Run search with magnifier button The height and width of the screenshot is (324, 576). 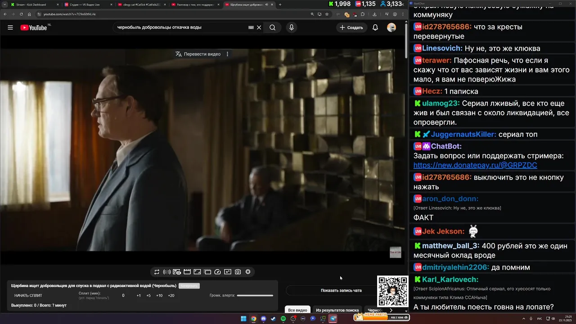273,27
